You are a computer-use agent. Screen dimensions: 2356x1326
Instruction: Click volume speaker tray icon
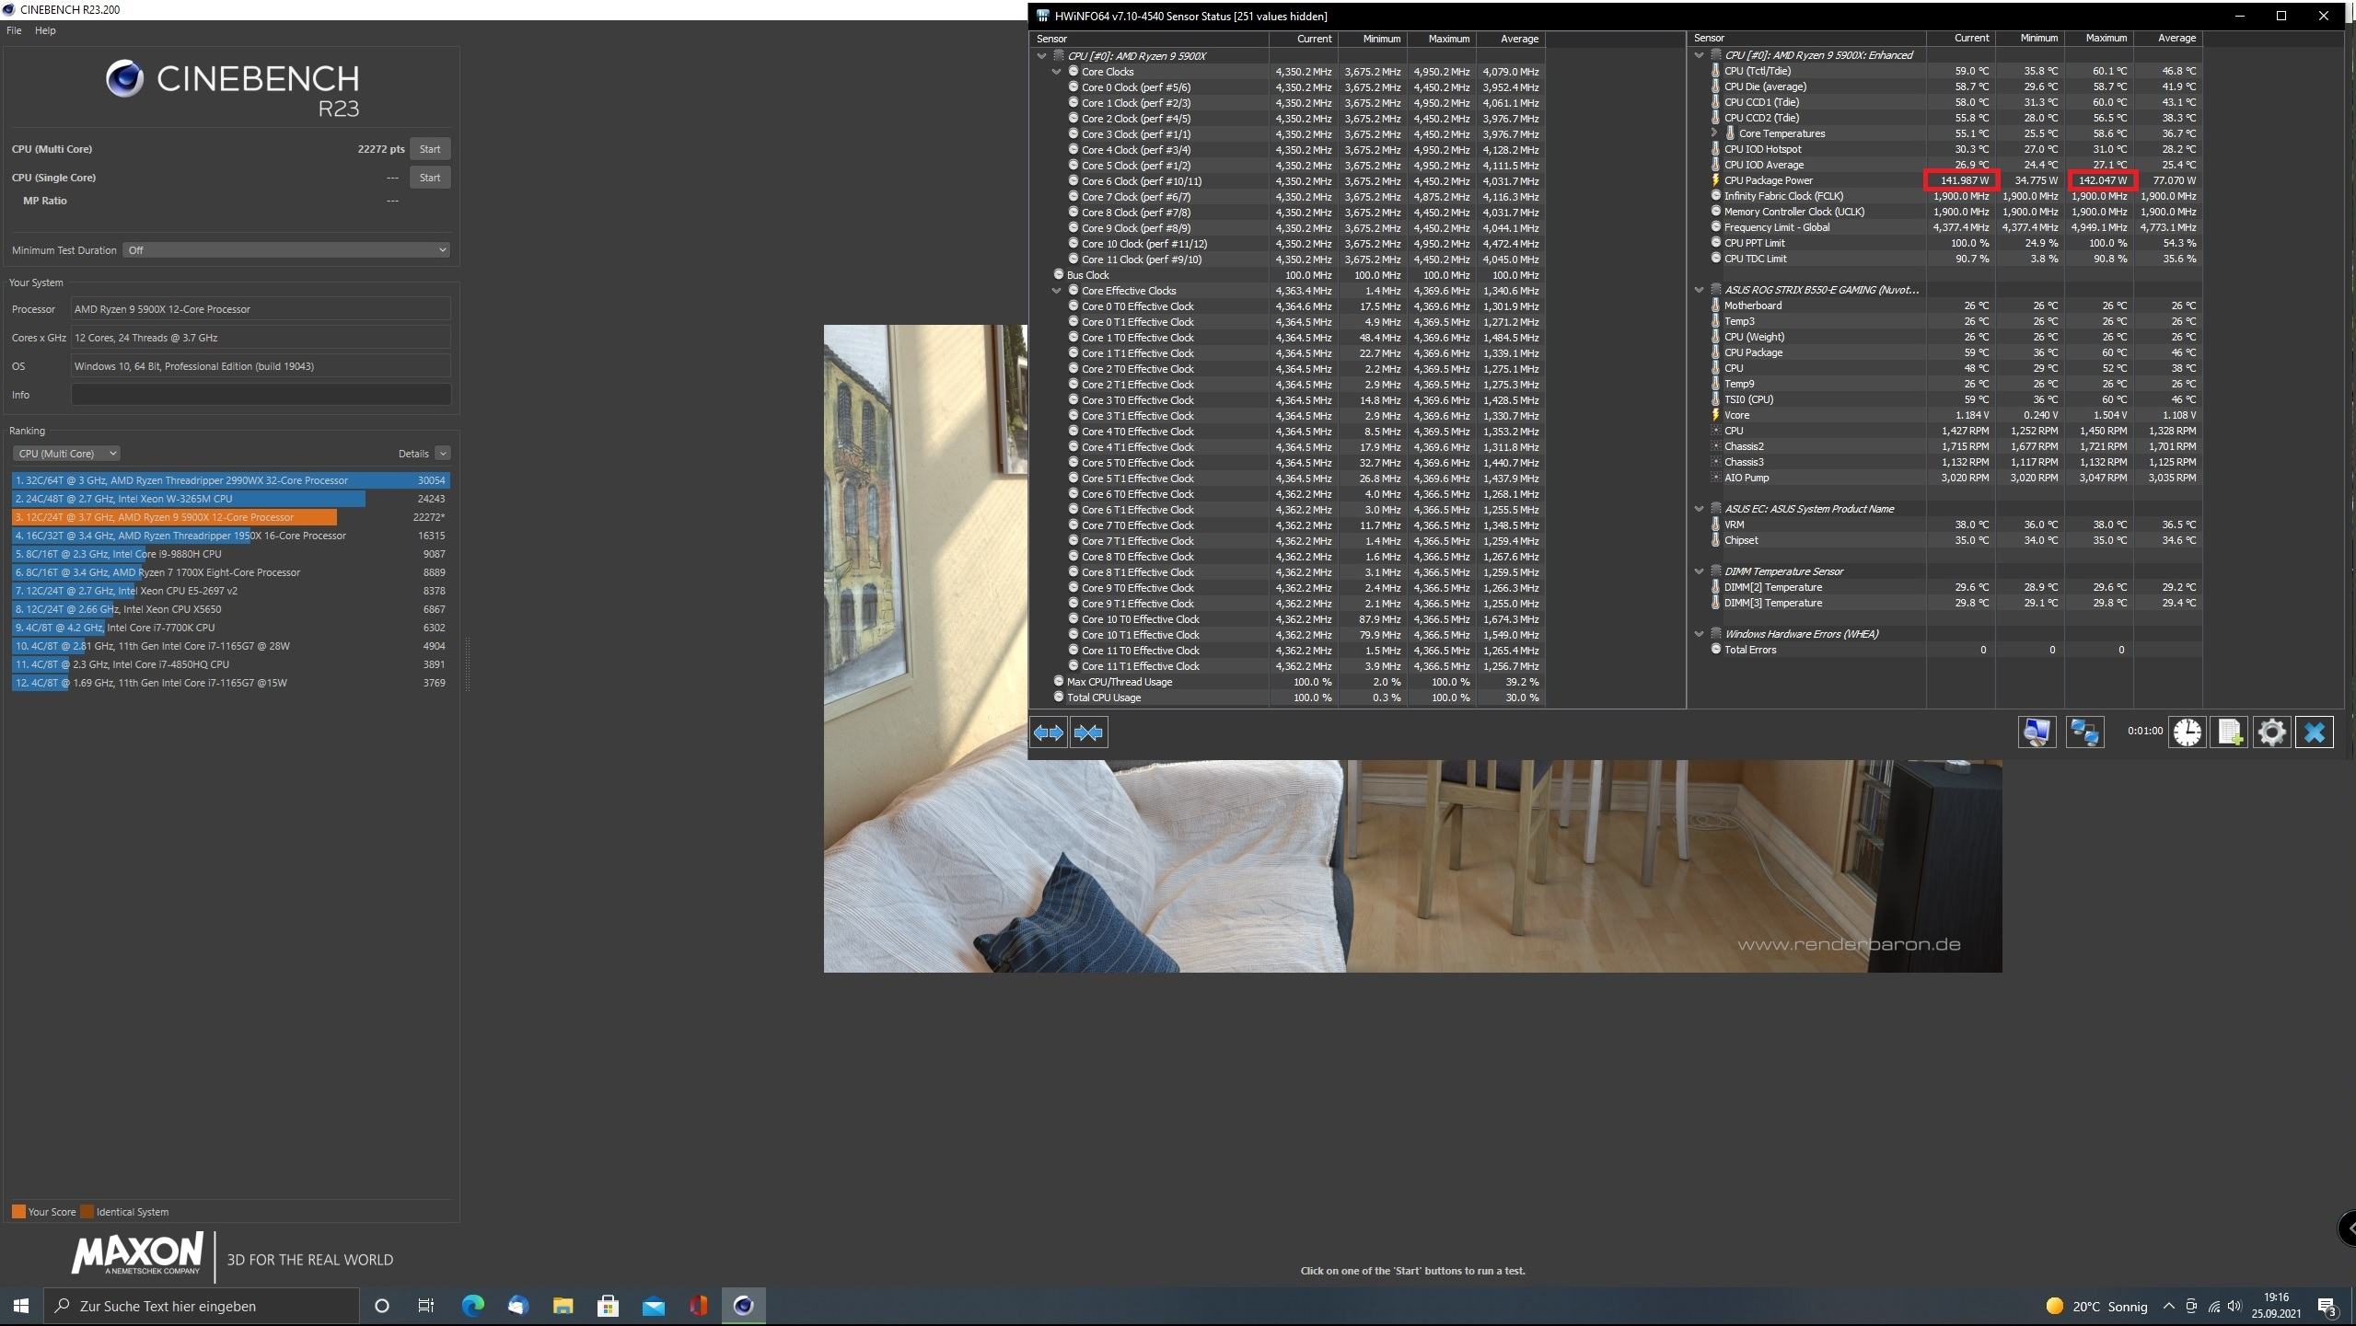coord(2234,1306)
